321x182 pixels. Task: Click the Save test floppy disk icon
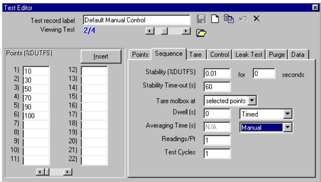(201, 19)
